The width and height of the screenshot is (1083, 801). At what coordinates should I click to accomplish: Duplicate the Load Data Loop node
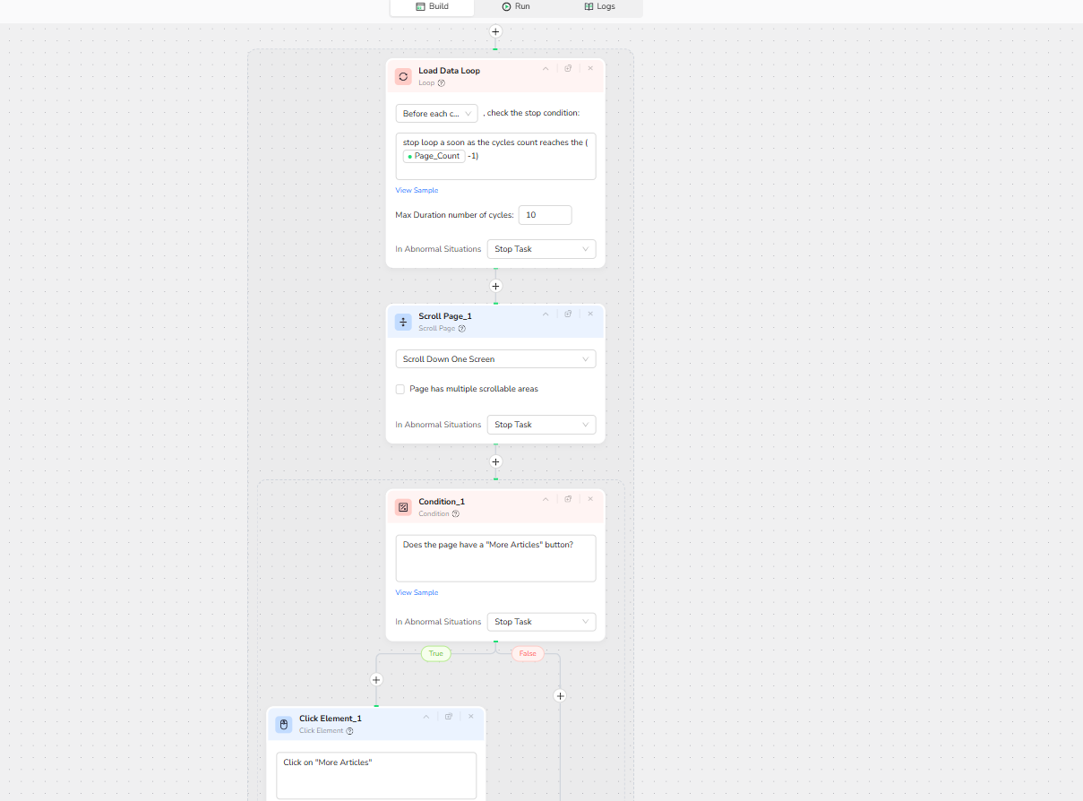pos(568,68)
